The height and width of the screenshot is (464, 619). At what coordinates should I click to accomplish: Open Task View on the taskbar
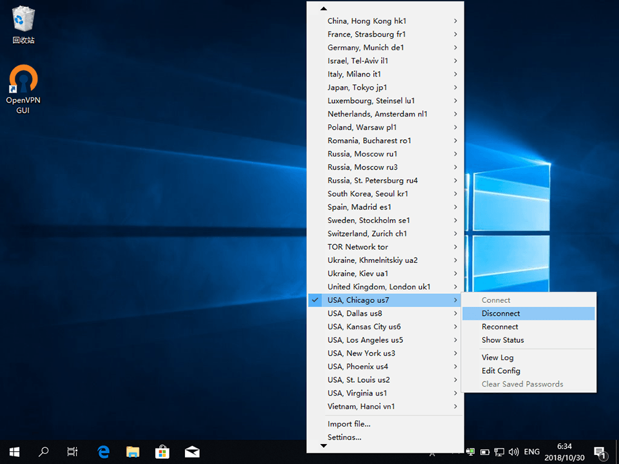click(72, 452)
